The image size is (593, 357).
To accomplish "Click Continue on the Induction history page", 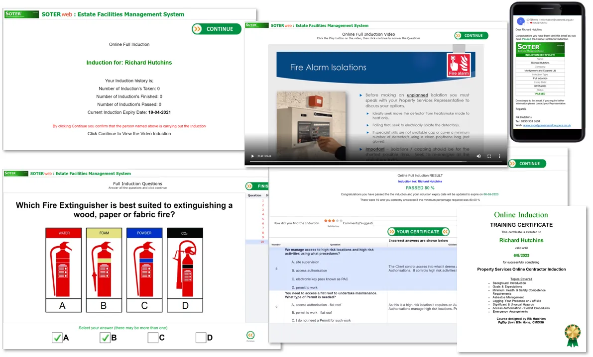I will [x=216, y=29].
